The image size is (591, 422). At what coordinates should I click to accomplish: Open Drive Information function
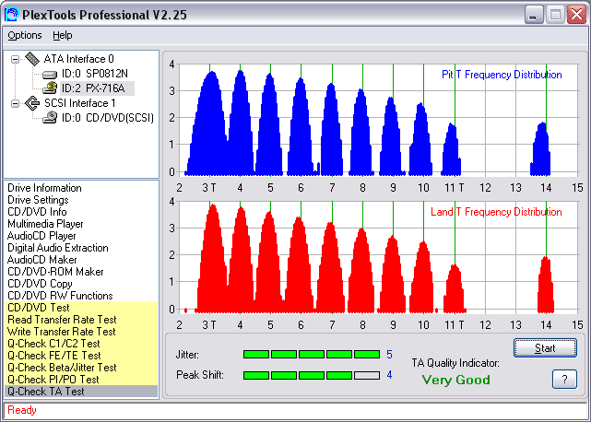(44, 188)
